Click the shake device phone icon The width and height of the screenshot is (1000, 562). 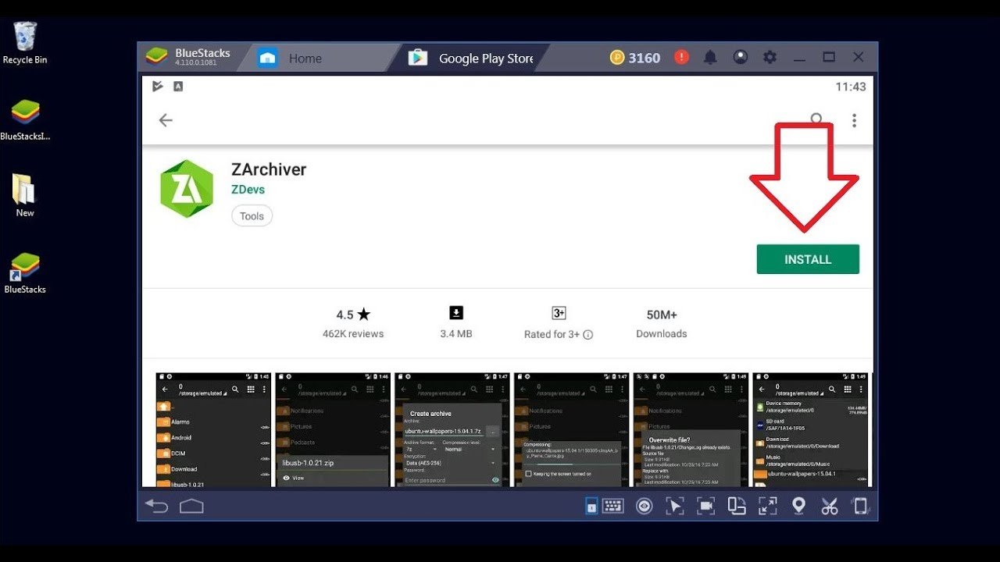pyautogui.click(x=860, y=506)
